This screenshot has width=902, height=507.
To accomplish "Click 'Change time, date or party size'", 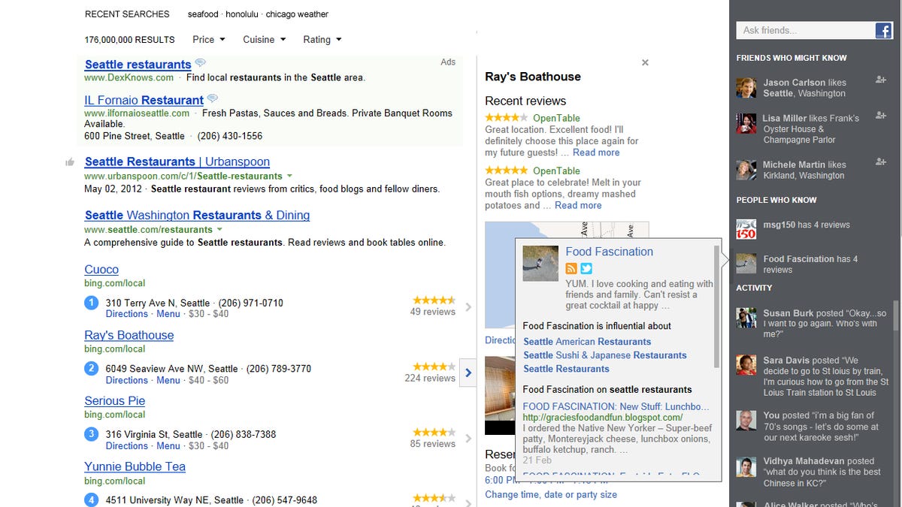I will click(x=551, y=494).
